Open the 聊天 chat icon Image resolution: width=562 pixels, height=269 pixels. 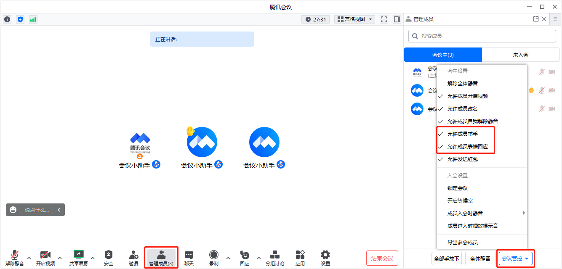189,257
